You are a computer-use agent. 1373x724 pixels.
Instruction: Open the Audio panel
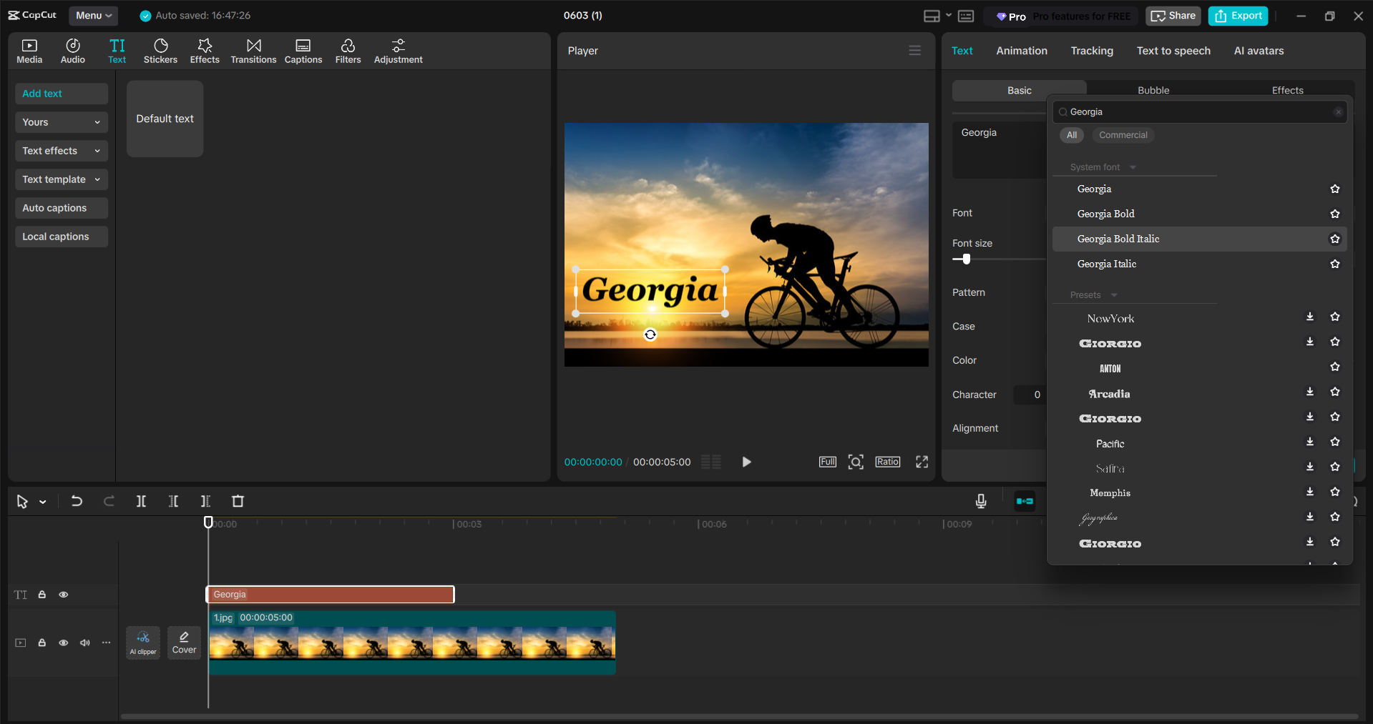[x=73, y=51]
